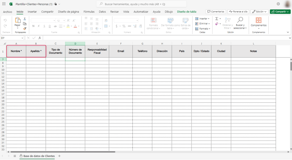The height and width of the screenshot is (160, 292).
Task: Open the settings gear icon
Action: click(278, 4)
